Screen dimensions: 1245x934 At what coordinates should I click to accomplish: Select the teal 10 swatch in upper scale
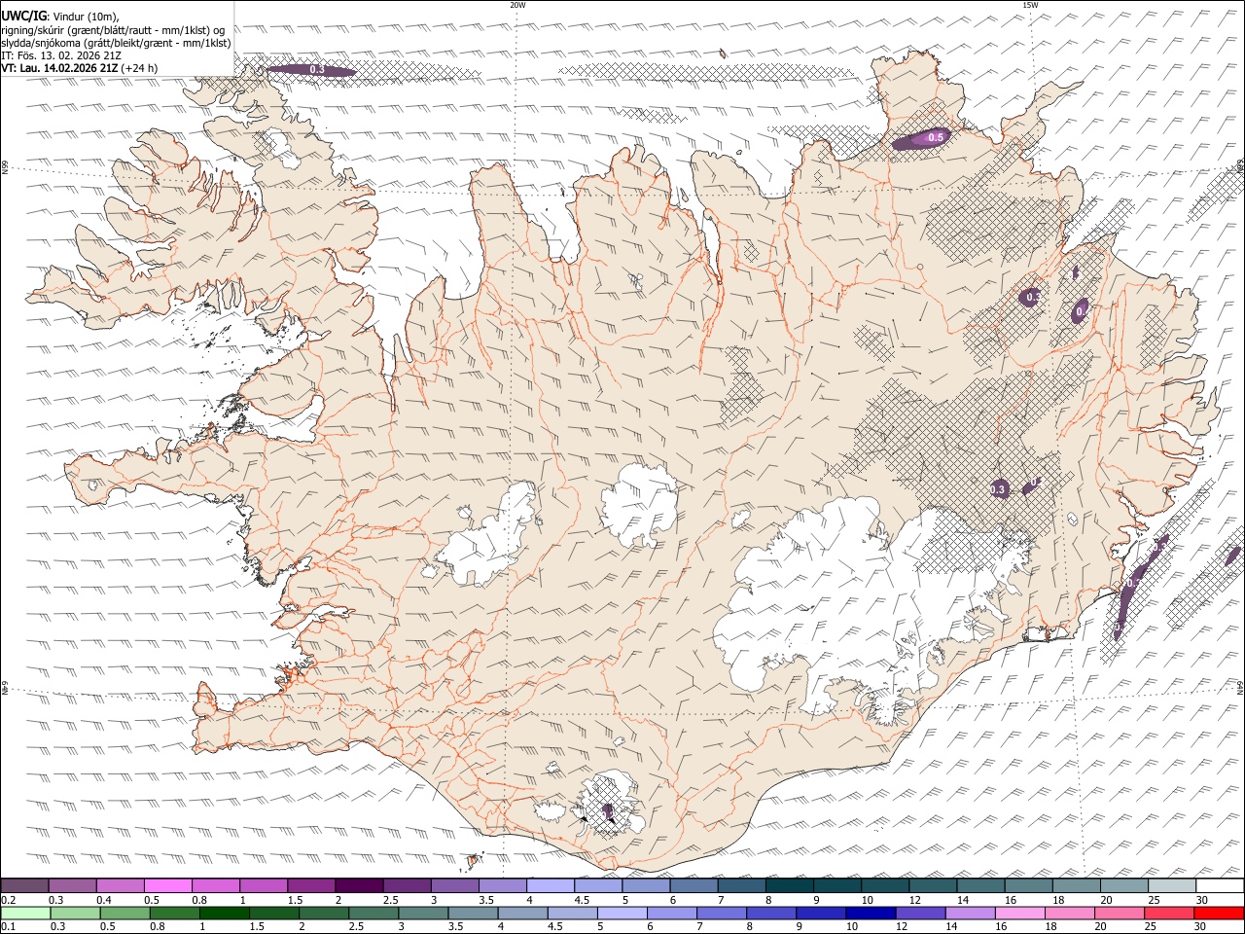point(884,885)
